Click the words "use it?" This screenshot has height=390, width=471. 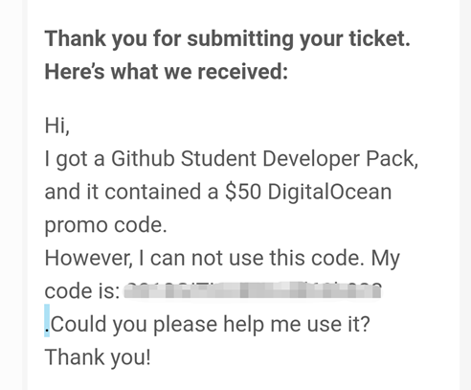point(338,325)
